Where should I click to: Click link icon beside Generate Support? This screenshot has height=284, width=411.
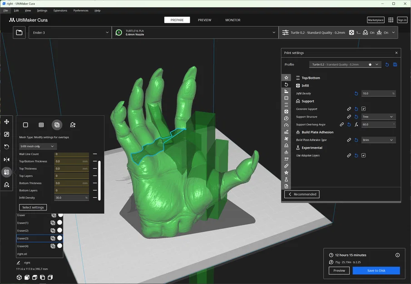click(x=349, y=109)
